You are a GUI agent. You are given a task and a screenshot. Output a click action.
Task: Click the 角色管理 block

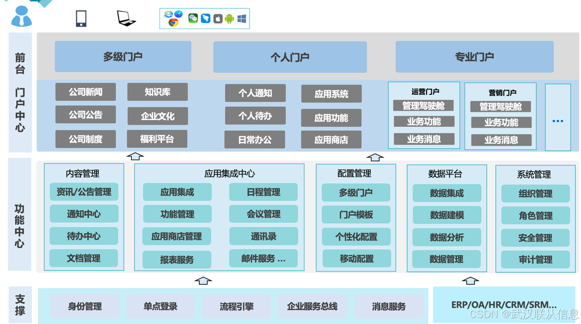(536, 216)
